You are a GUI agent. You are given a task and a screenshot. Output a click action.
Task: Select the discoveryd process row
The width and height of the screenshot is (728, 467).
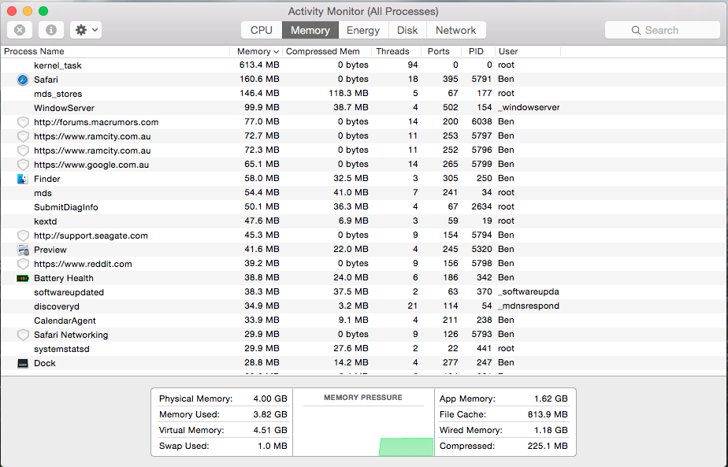[364, 306]
